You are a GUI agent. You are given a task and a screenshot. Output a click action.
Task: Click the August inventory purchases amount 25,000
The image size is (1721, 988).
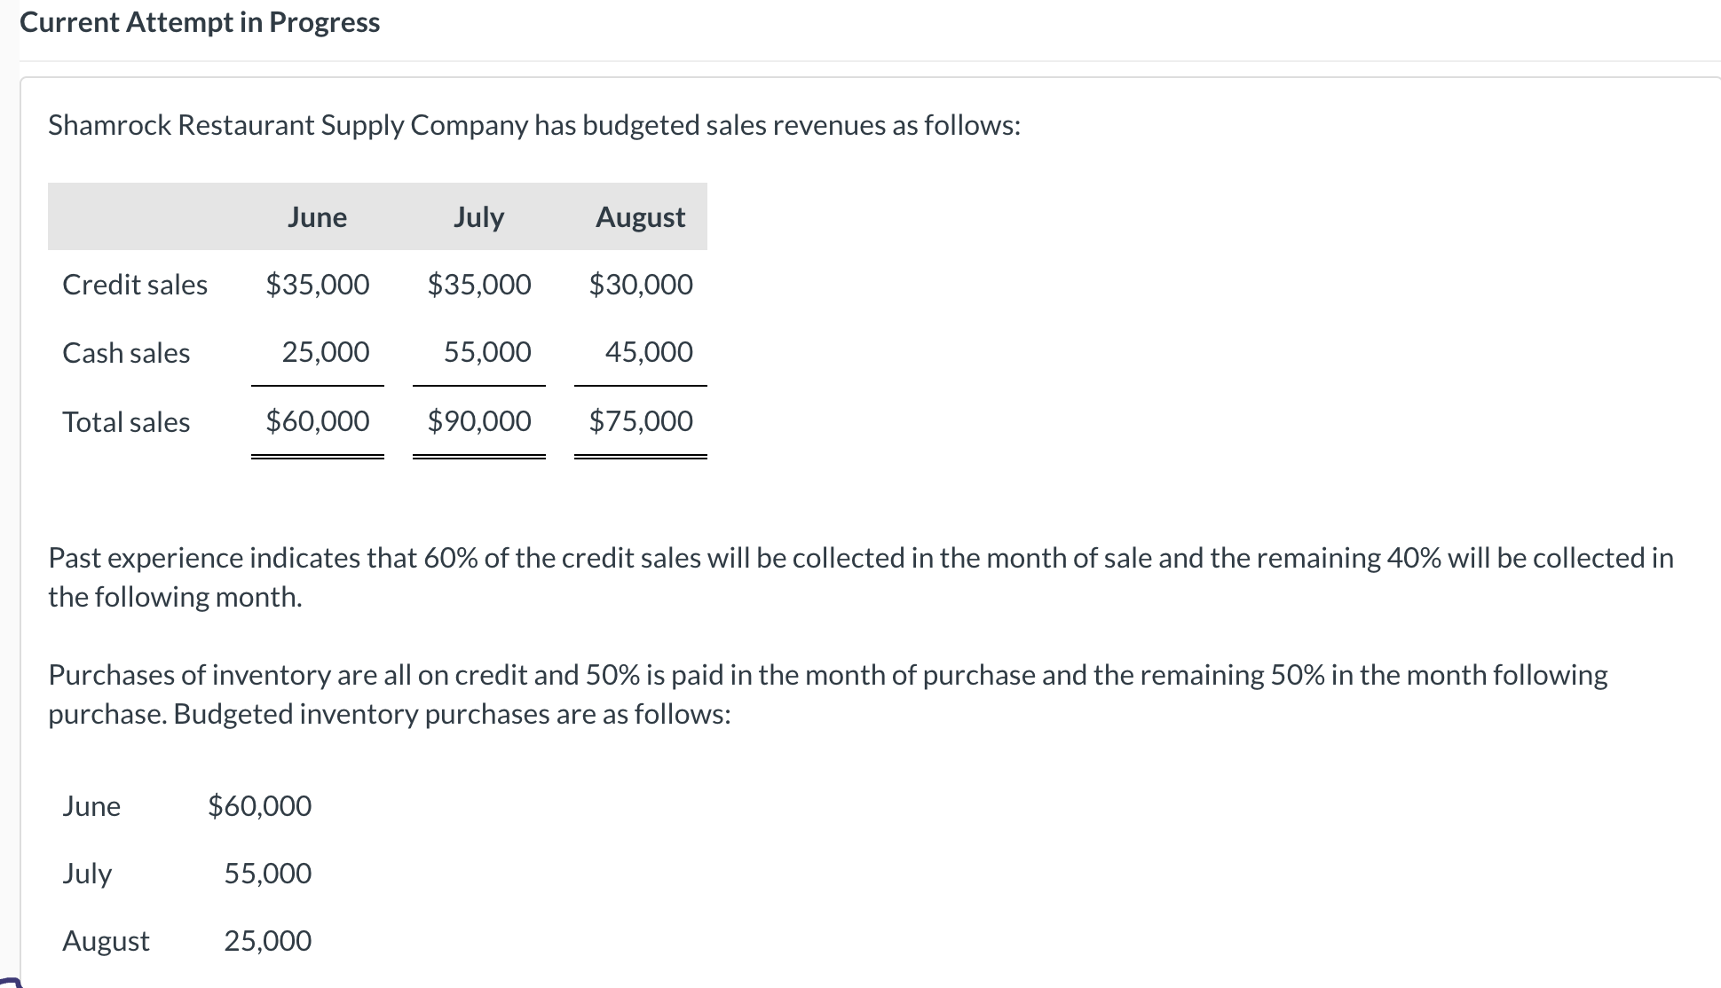(x=267, y=941)
